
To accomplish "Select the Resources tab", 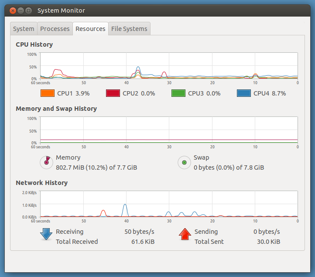I will (x=90, y=29).
